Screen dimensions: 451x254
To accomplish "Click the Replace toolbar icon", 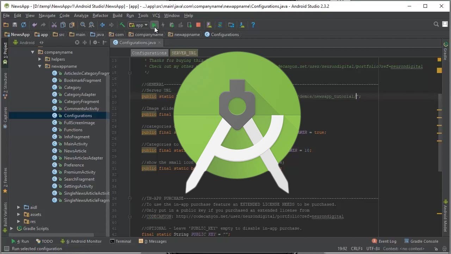I will pyautogui.click(x=92, y=25).
